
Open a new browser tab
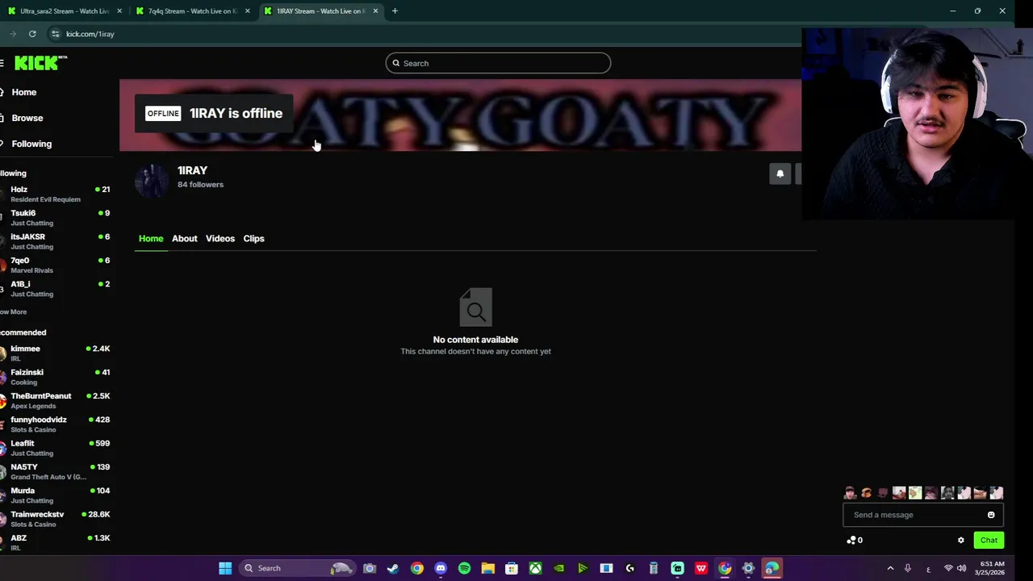coord(395,11)
